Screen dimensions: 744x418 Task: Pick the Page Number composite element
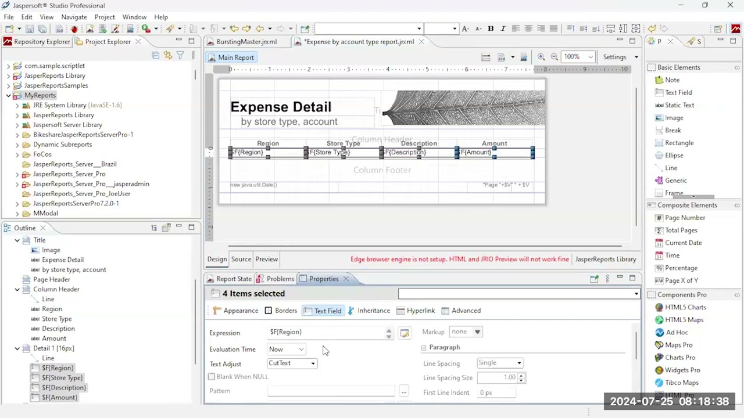684,218
